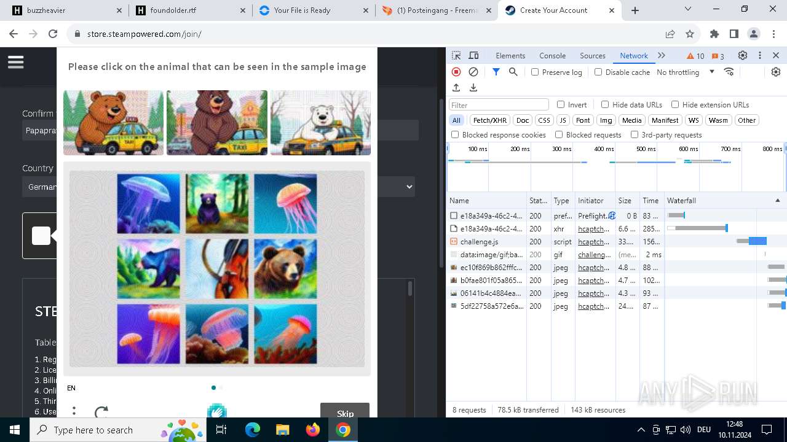Sort by the Waterfall column arrow
787x442 pixels.
tap(777, 201)
